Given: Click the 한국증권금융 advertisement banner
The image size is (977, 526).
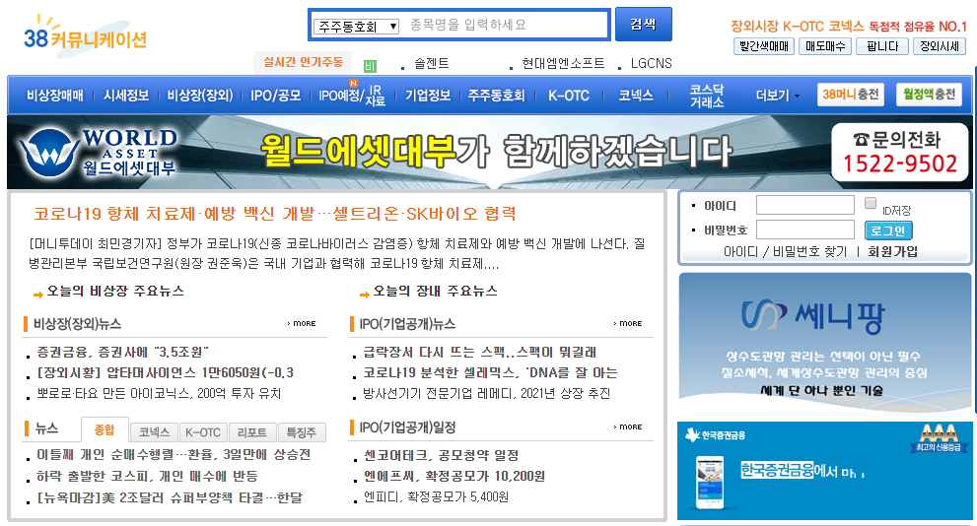Looking at the screenshot, I should [825, 471].
